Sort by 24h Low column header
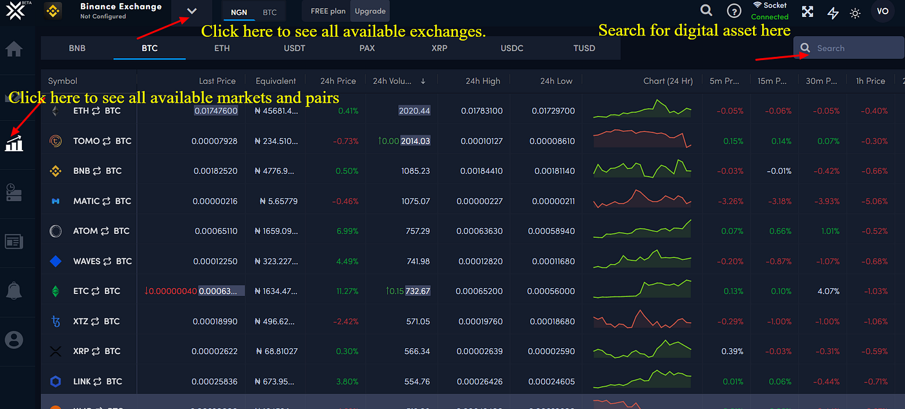 tap(556, 81)
